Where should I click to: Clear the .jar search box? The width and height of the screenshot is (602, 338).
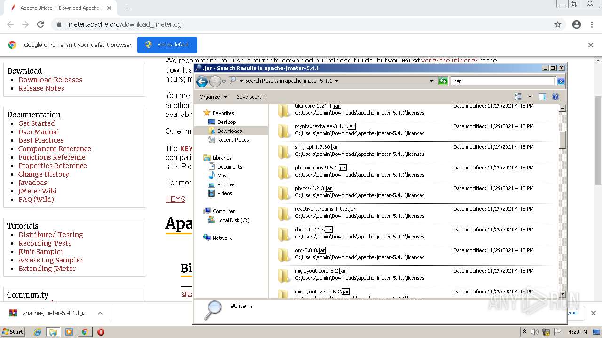point(561,81)
